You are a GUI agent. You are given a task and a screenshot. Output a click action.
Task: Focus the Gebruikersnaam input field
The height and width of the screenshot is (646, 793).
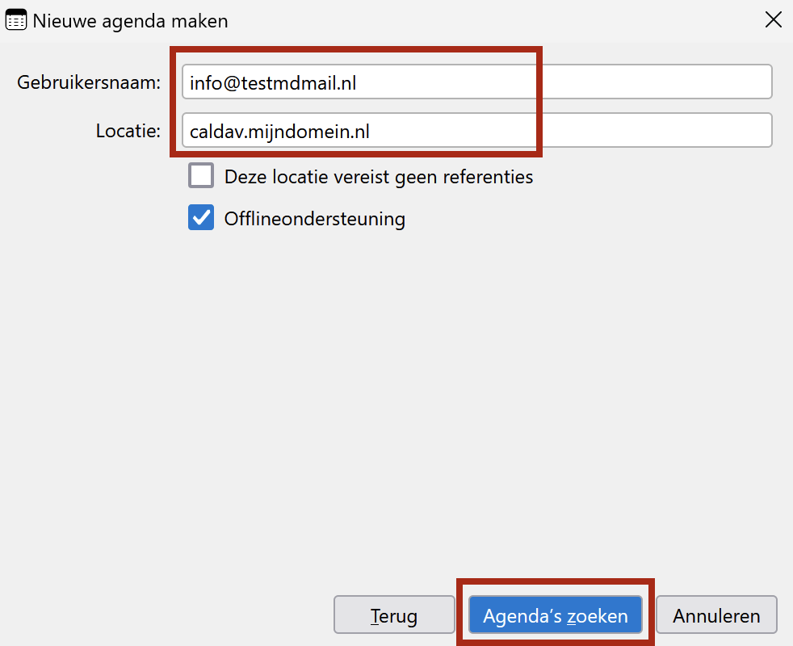(x=476, y=82)
